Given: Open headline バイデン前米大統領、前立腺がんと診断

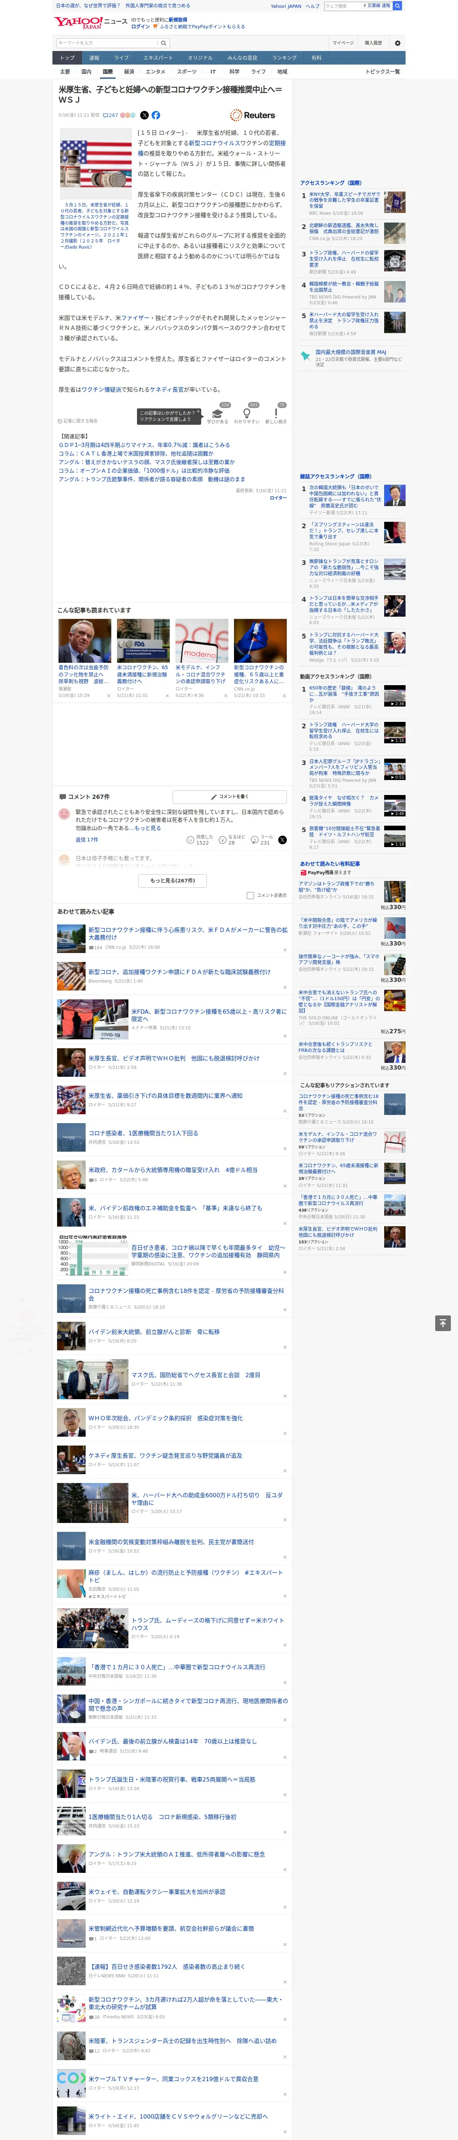Looking at the screenshot, I should point(154,1332).
